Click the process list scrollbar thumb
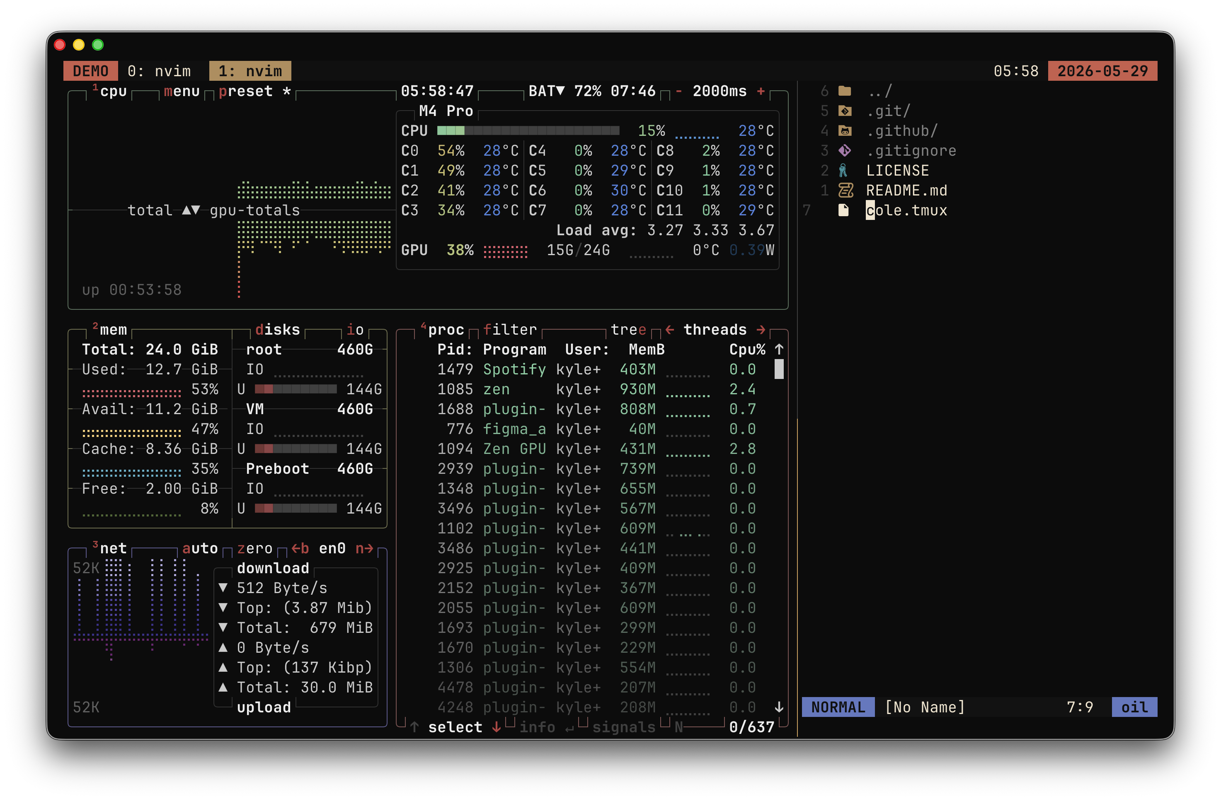This screenshot has height=801, width=1221. [779, 369]
